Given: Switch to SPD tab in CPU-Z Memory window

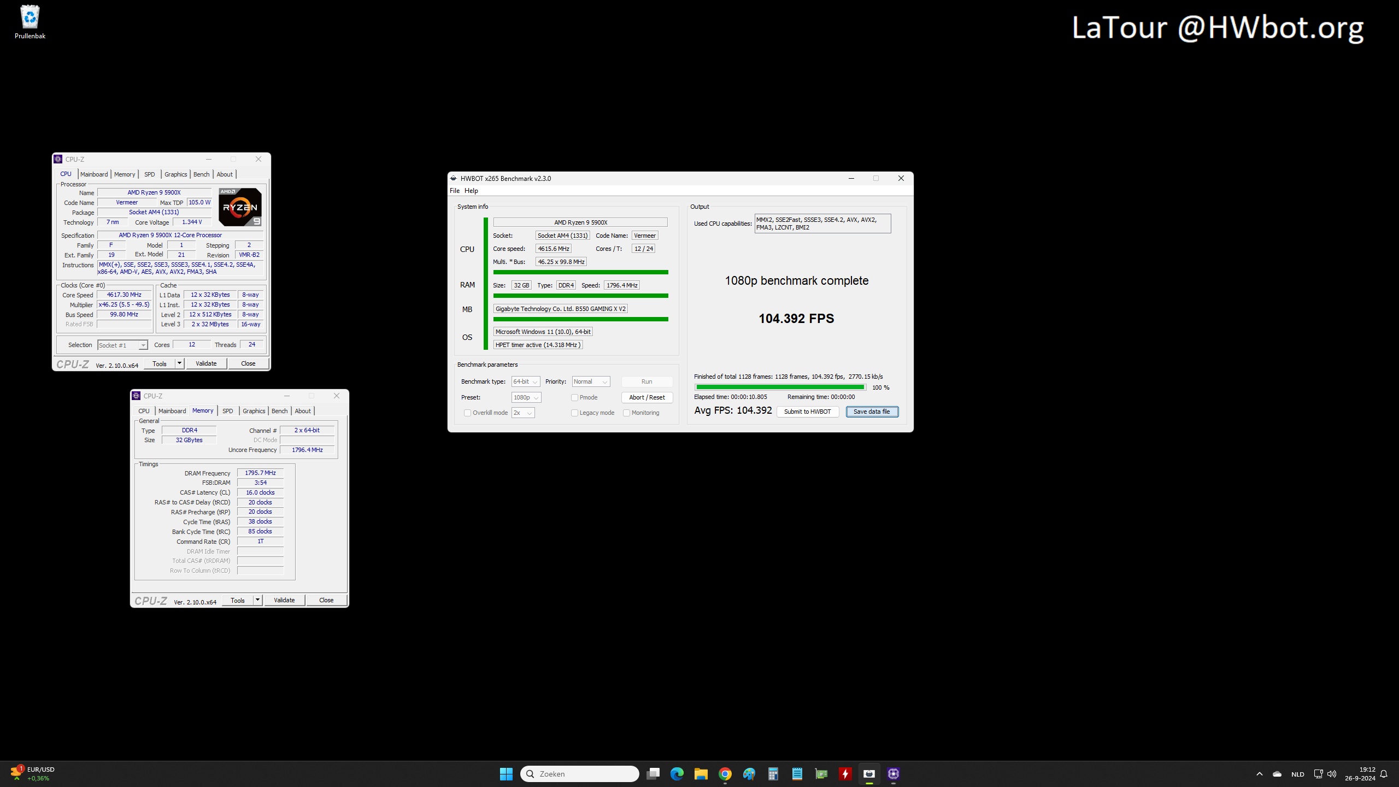Looking at the screenshot, I should tap(228, 411).
